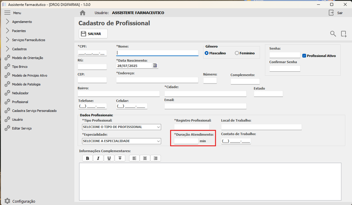
Task: Expand the Cadastros menu section
Action: pyautogui.click(x=7, y=49)
